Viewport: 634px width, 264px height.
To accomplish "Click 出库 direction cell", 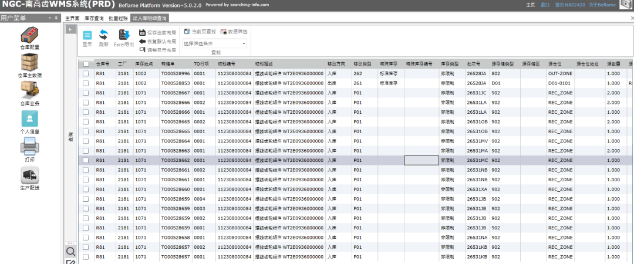I will [339, 83].
